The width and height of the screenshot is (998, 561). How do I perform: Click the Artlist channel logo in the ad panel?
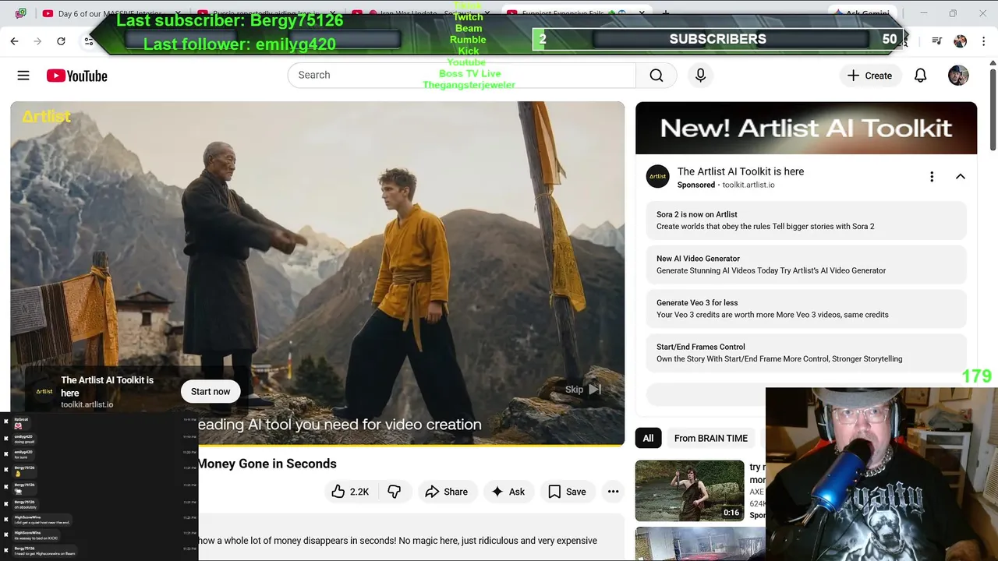point(658,177)
